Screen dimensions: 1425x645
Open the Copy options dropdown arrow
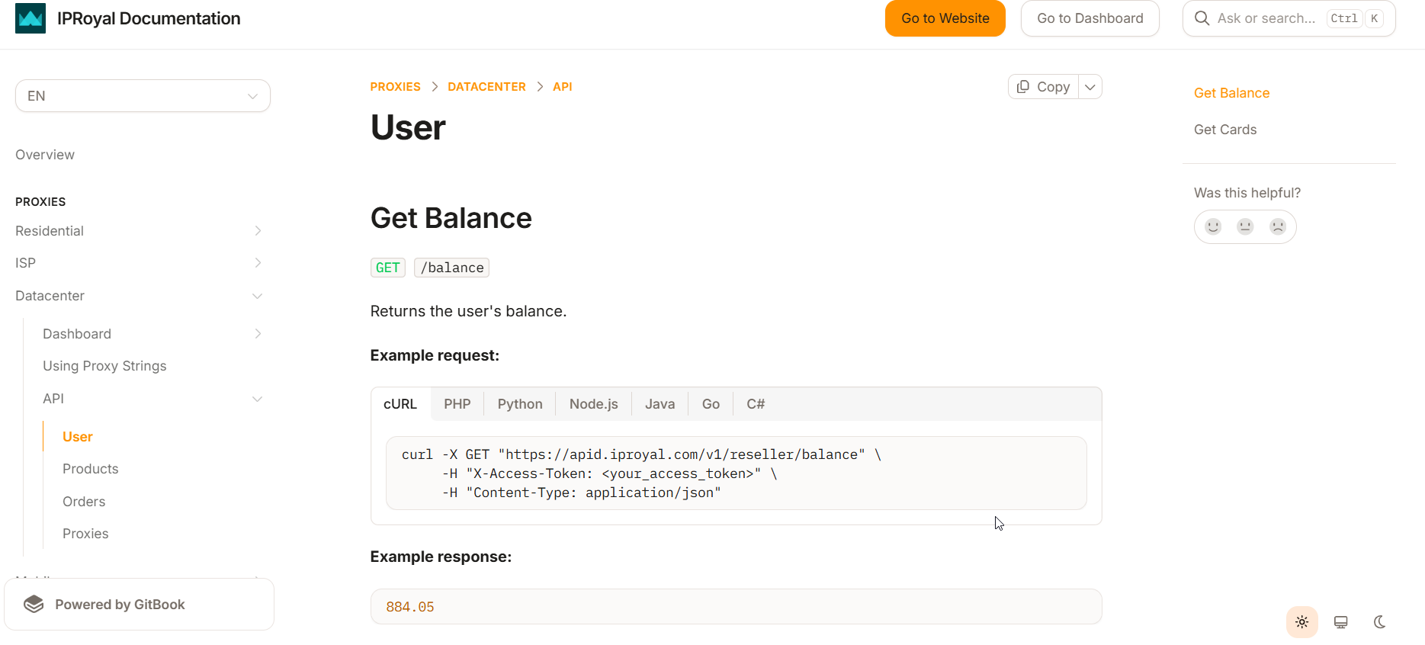click(x=1090, y=87)
